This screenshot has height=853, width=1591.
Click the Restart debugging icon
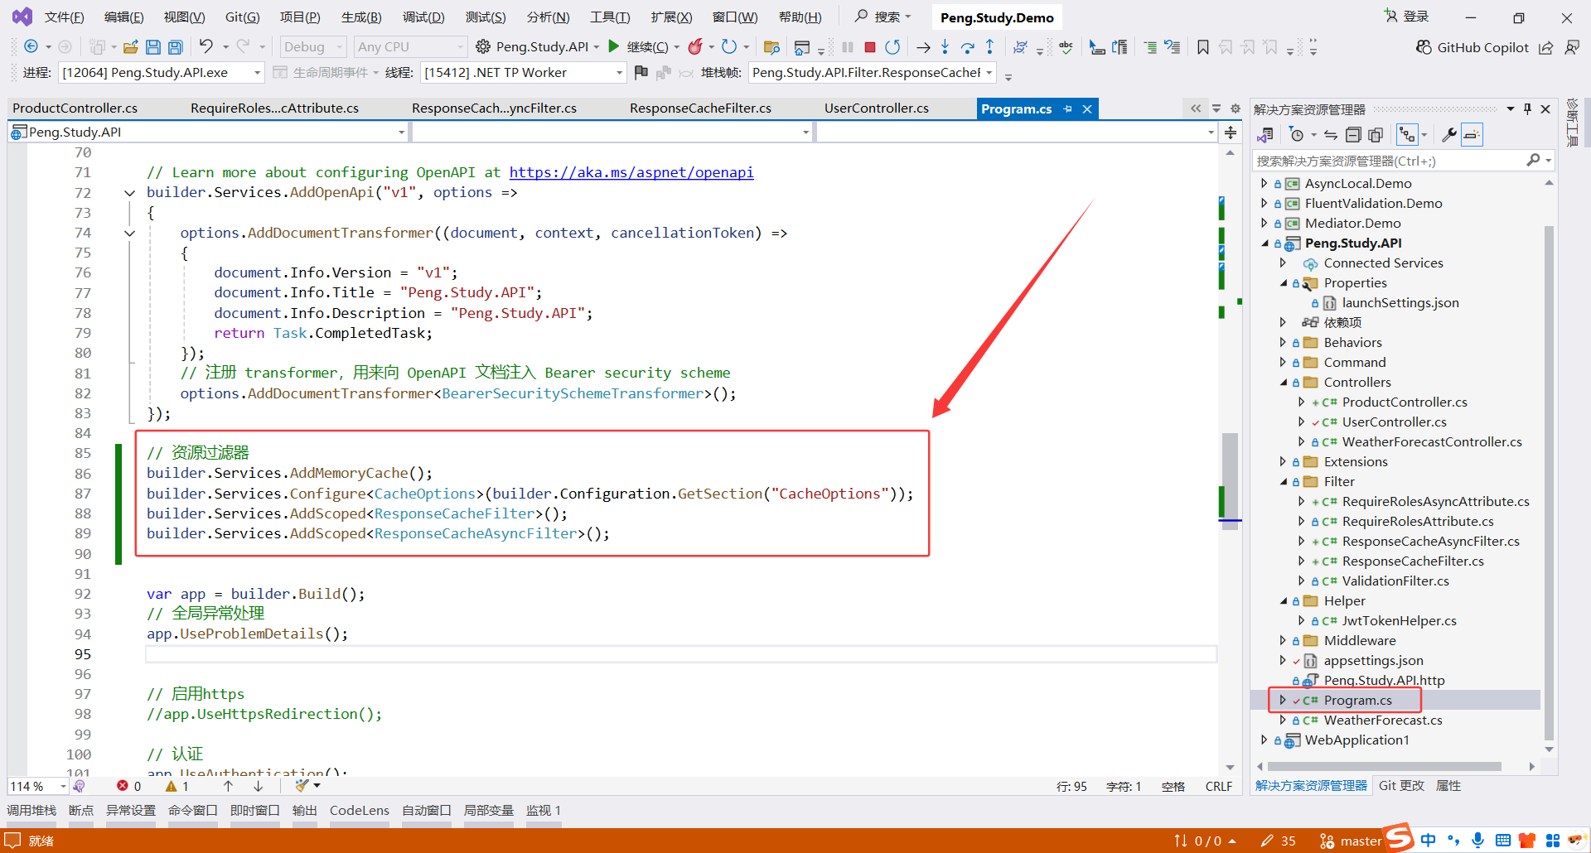coord(892,47)
